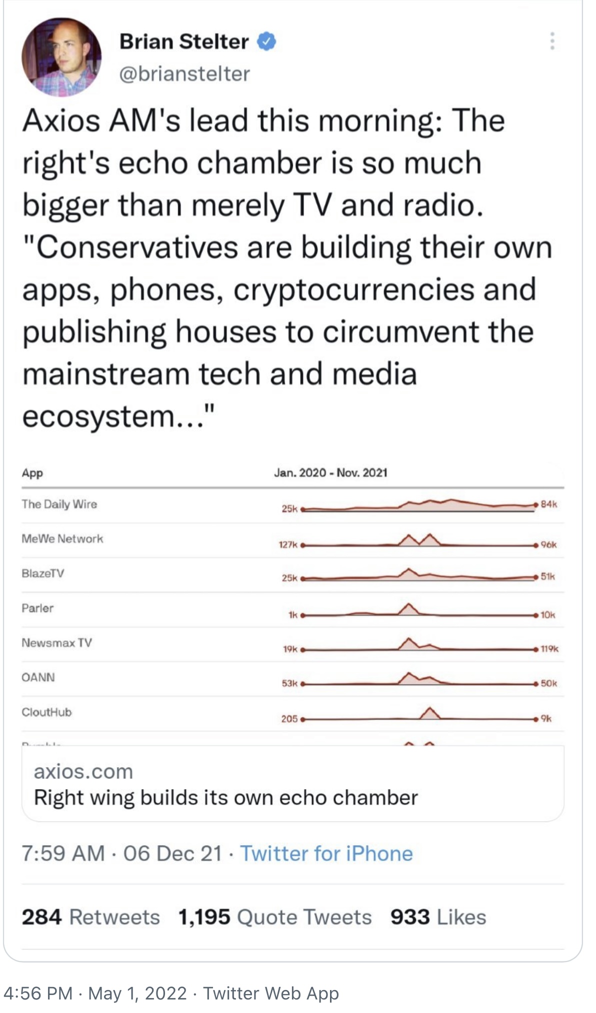Click the MeWe Network chart row

pyautogui.click(x=293, y=540)
